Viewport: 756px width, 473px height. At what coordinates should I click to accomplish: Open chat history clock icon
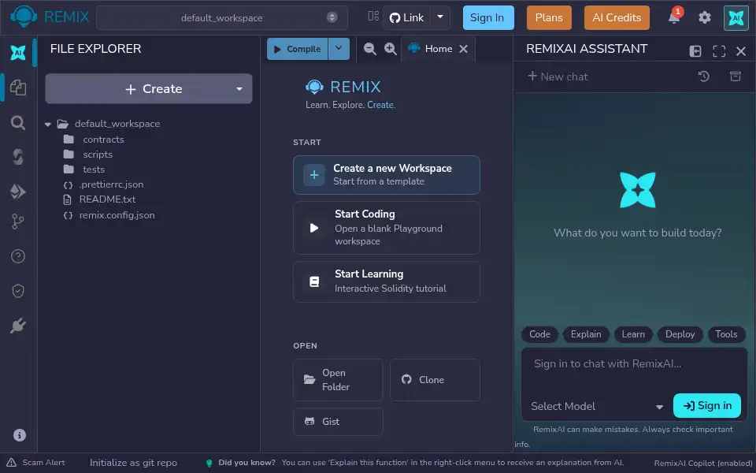click(x=703, y=76)
